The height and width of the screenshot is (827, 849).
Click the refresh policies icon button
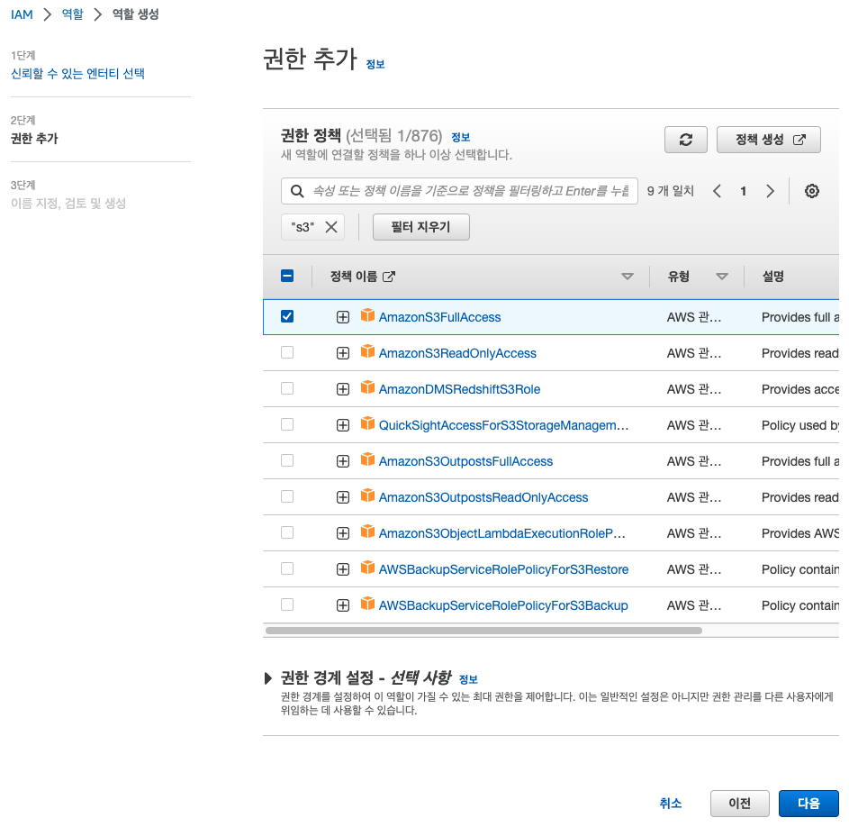coord(685,140)
